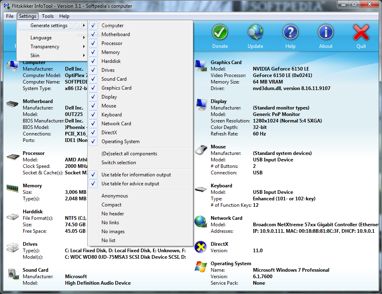Click the '1280x1024 (Normal 5:4 SXGA)' value
The image size is (382, 294).
click(287, 121)
